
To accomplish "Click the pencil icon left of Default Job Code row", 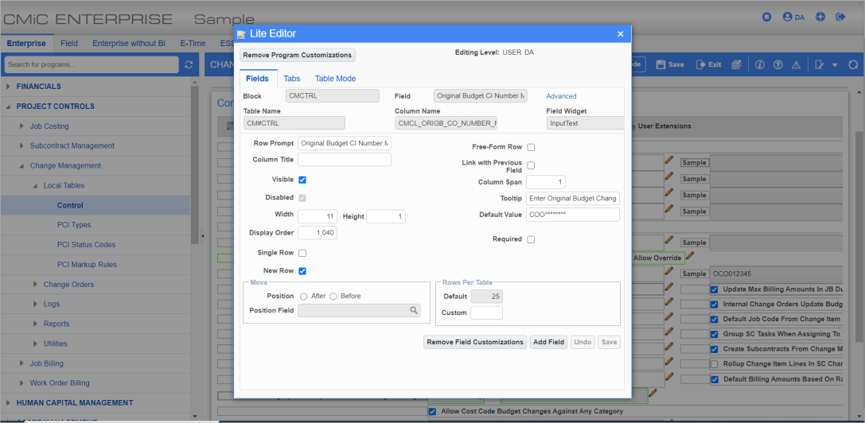I will 669,316.
